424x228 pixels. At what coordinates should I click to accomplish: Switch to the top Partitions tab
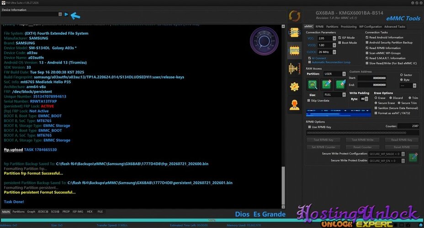click(332, 26)
